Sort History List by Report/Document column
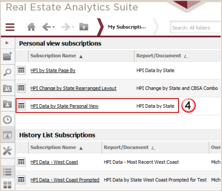222x191 pixels. point(126,147)
